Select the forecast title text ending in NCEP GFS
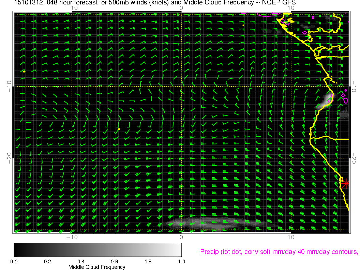 point(155,3)
